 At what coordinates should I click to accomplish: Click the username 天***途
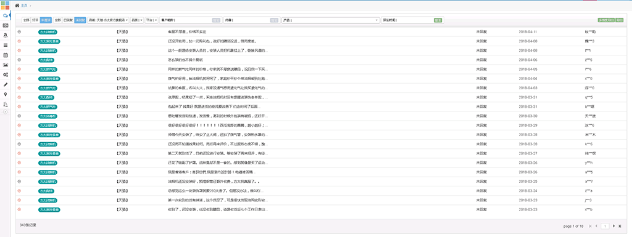(x=591, y=116)
